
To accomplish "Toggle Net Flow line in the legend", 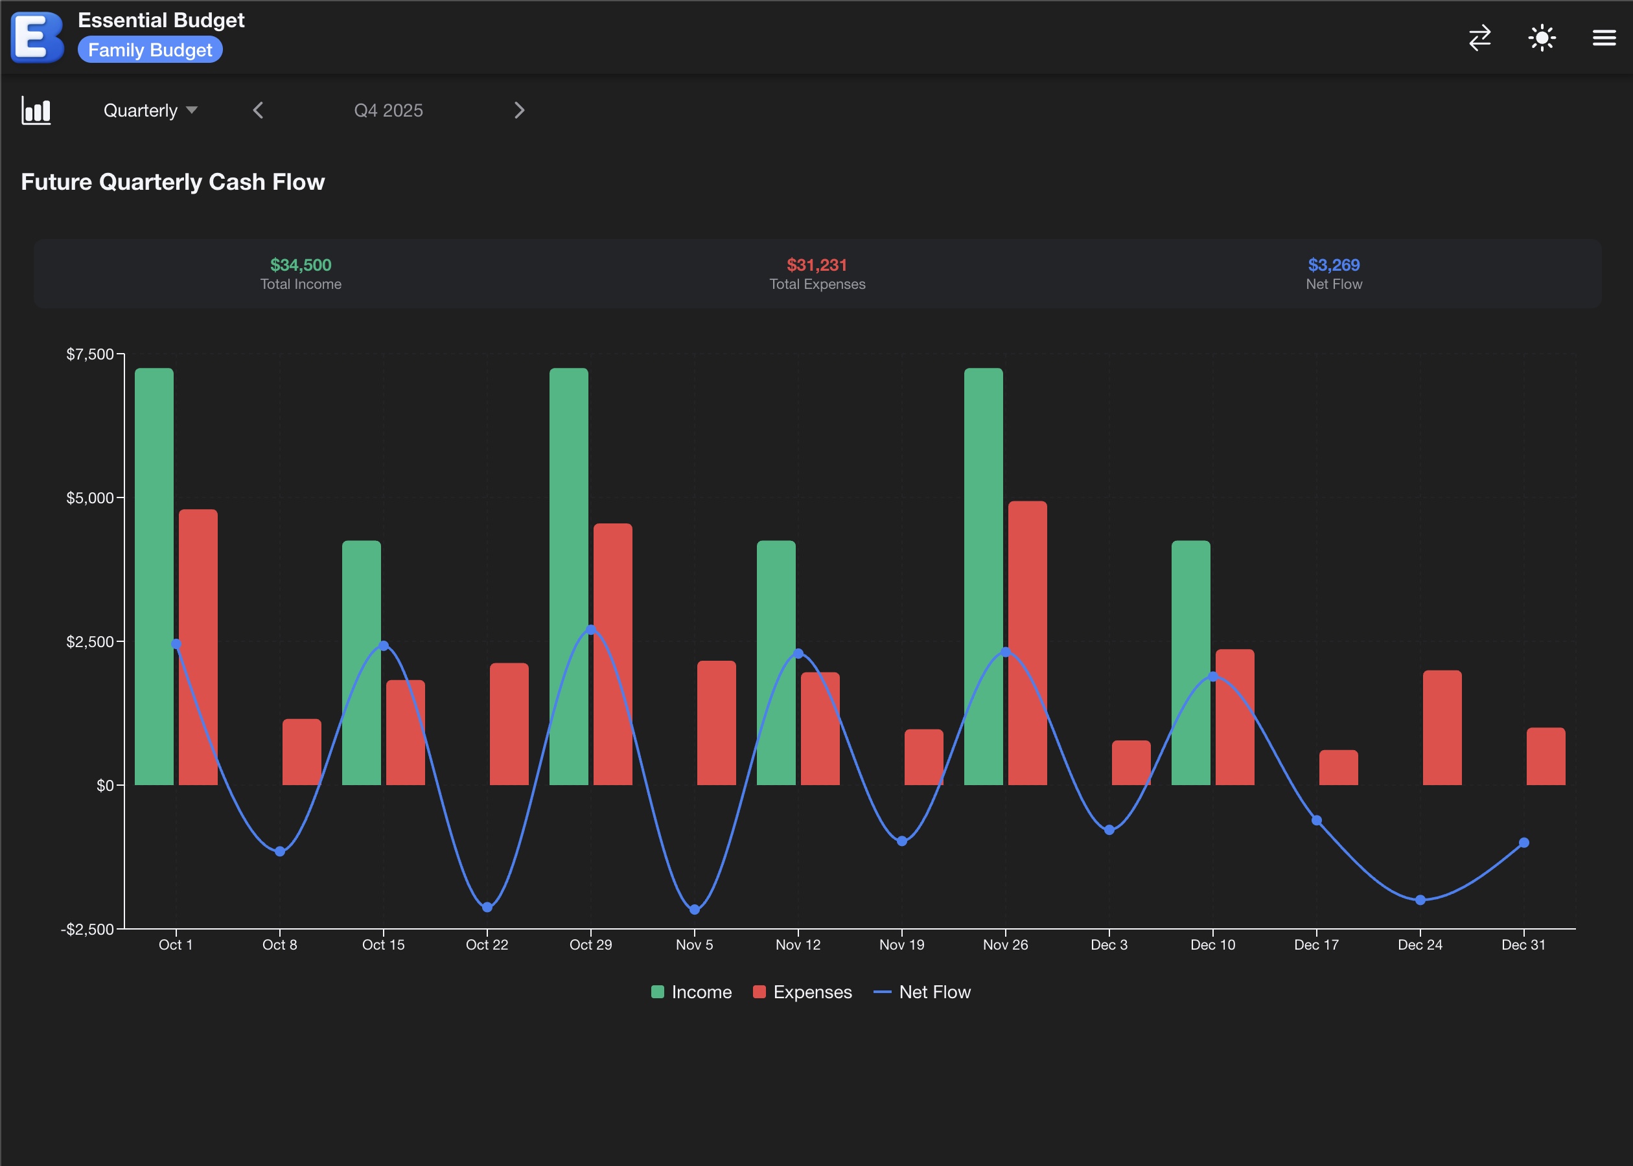I will 934,992.
